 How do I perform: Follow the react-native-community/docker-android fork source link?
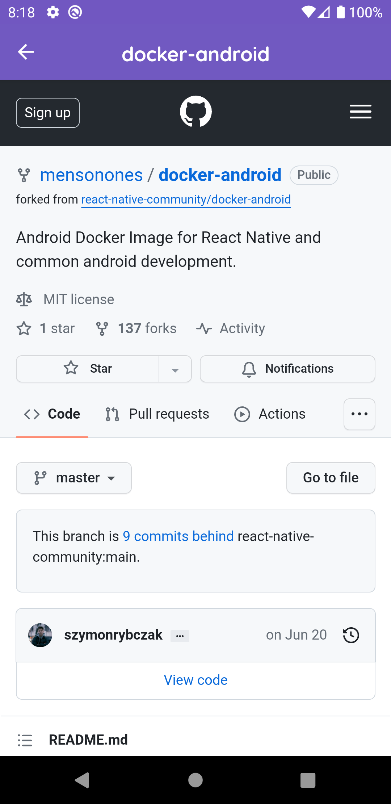(186, 200)
